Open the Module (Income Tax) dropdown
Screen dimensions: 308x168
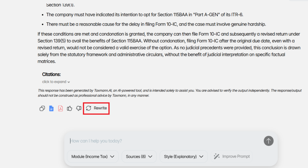[93, 157]
